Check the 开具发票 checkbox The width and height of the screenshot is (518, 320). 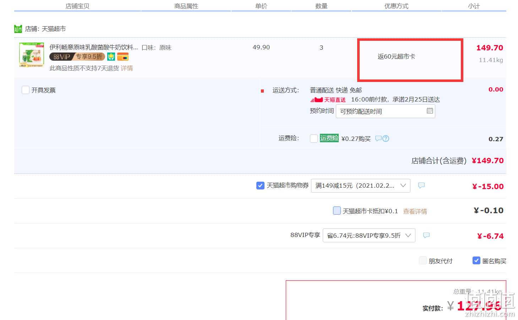(26, 90)
